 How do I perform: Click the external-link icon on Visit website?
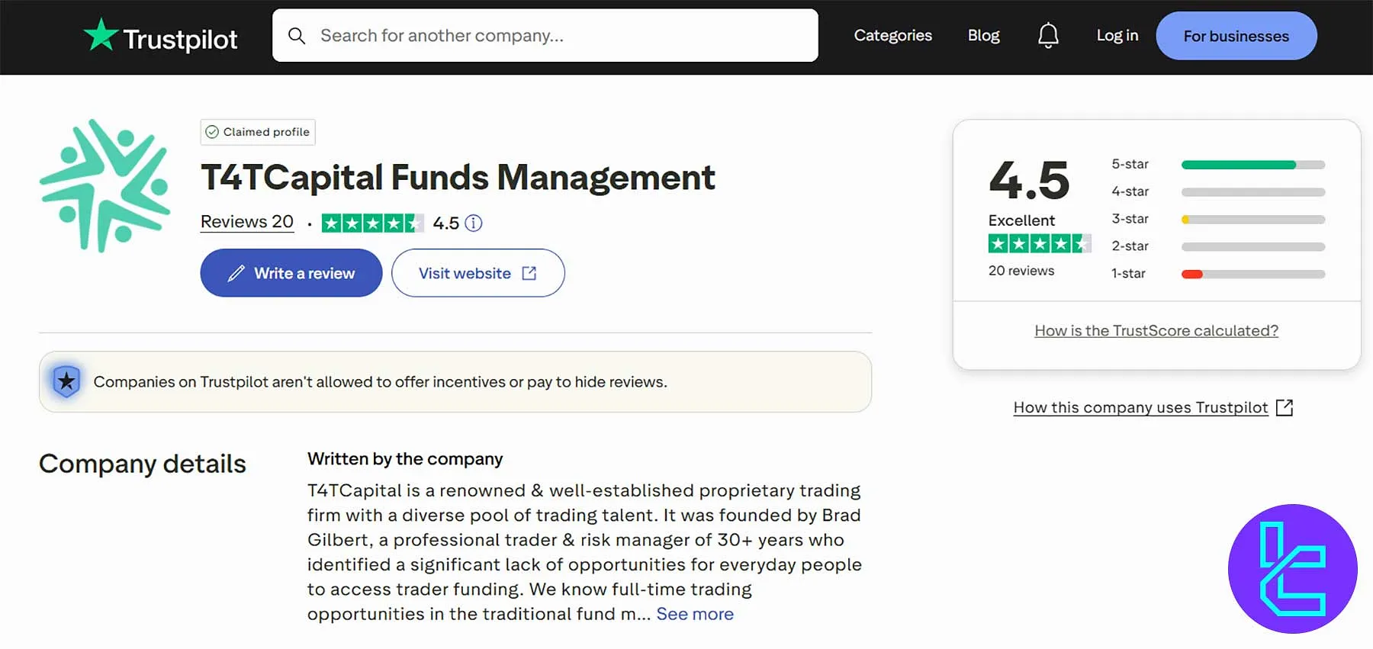(529, 273)
